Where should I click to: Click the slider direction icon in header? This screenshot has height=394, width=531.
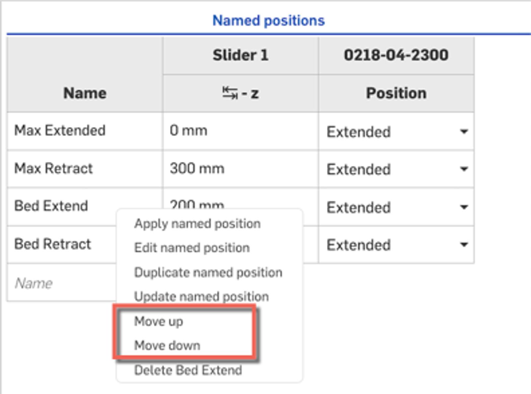tap(230, 93)
